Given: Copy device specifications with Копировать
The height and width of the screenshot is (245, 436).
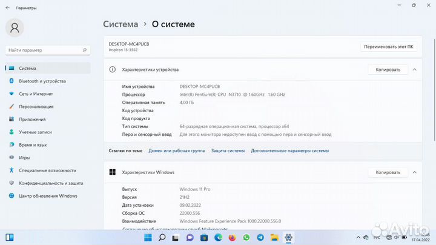Looking at the screenshot, I should point(388,70).
